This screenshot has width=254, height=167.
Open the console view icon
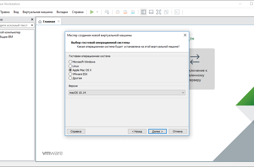click(x=177, y=12)
